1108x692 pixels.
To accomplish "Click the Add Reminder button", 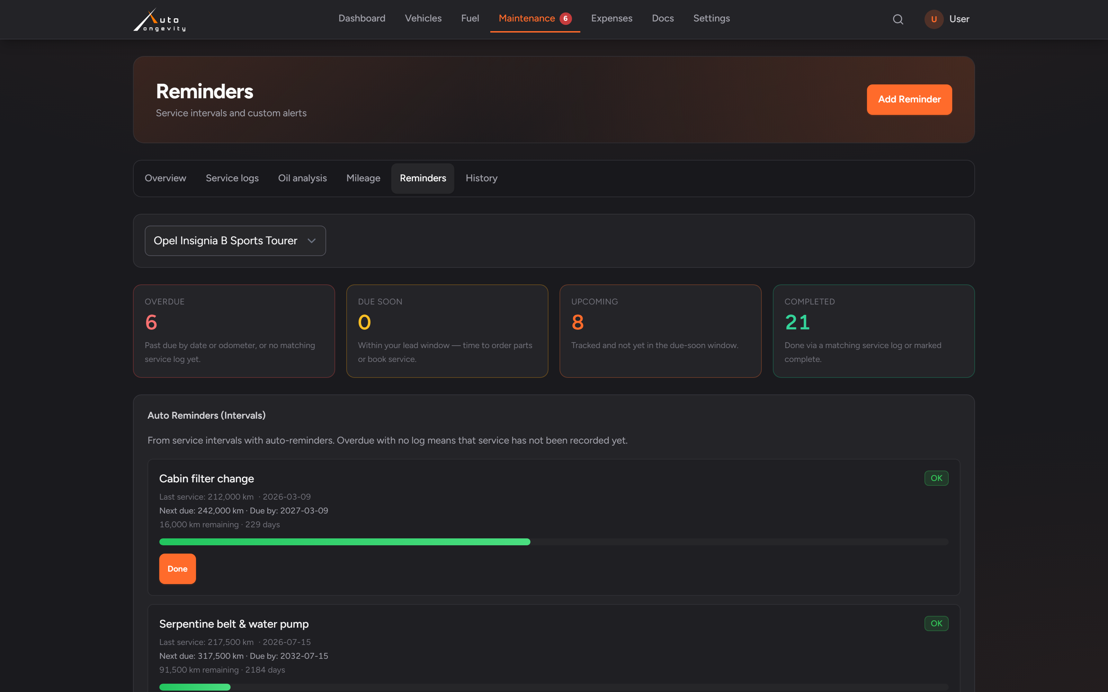I will 909,99.
